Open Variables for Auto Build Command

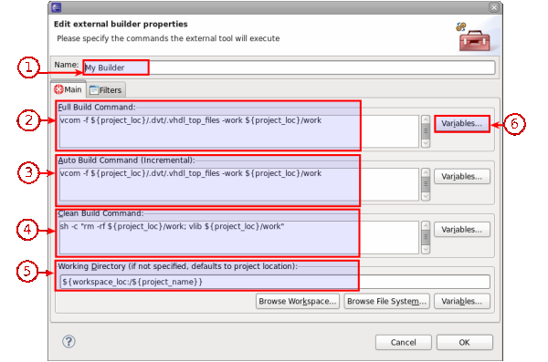click(461, 177)
